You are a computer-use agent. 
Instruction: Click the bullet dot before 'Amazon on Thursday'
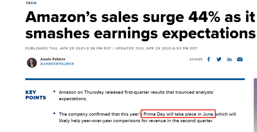click(x=54, y=92)
